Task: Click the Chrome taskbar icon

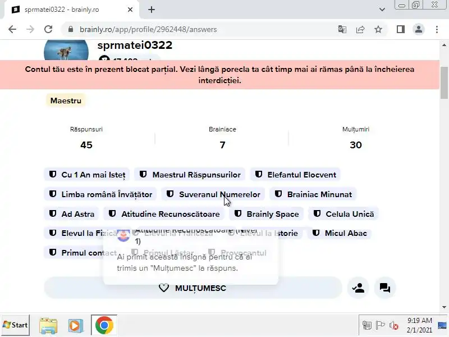Action: click(x=104, y=325)
